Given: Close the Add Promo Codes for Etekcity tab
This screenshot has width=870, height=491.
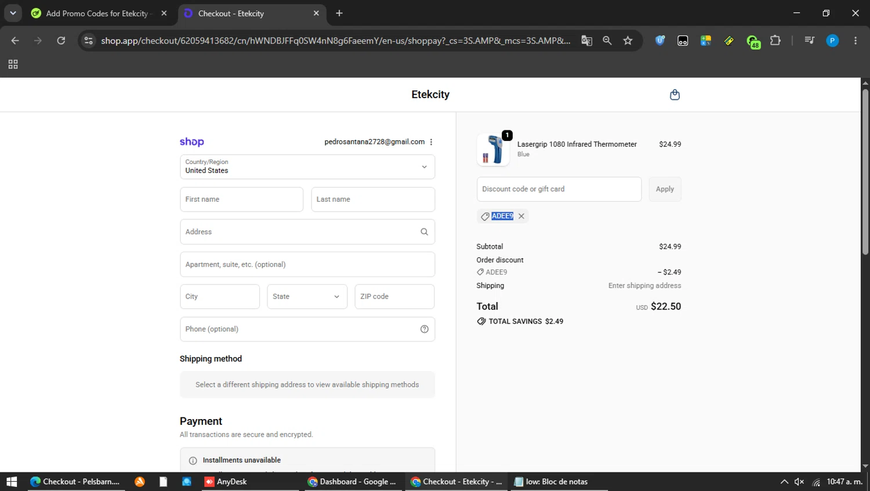Looking at the screenshot, I should coord(164,13).
